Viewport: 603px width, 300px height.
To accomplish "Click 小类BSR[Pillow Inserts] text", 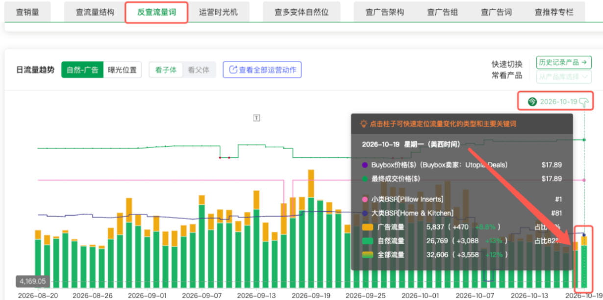I will tap(407, 199).
